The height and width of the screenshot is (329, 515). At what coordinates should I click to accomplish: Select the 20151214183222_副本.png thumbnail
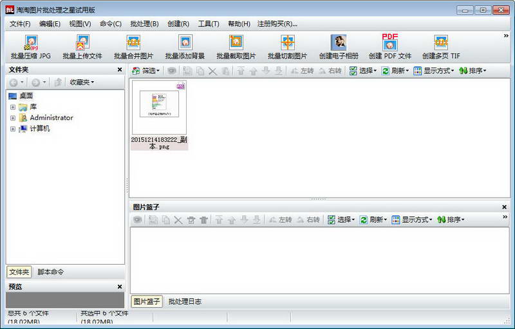(159, 115)
